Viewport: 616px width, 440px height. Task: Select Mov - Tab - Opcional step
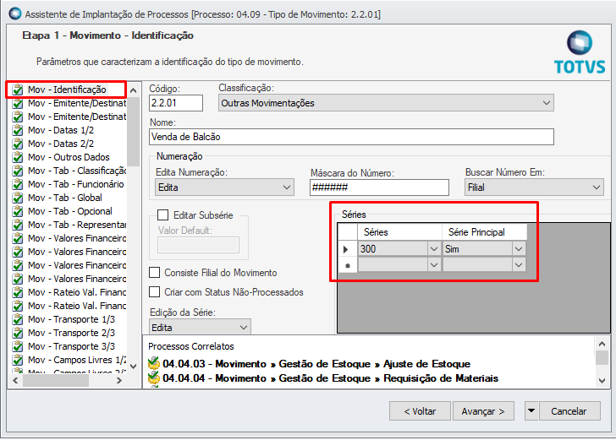click(x=70, y=211)
